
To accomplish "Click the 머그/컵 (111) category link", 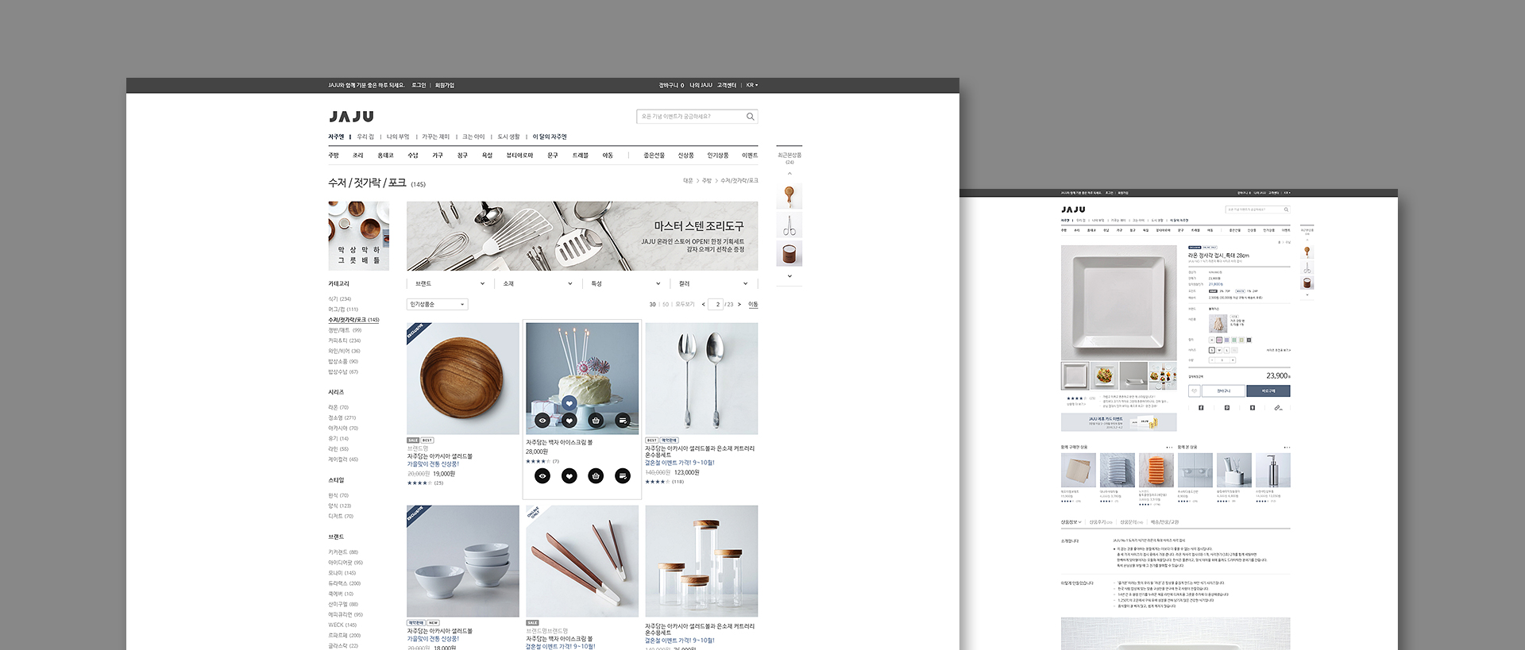I will [x=343, y=310].
